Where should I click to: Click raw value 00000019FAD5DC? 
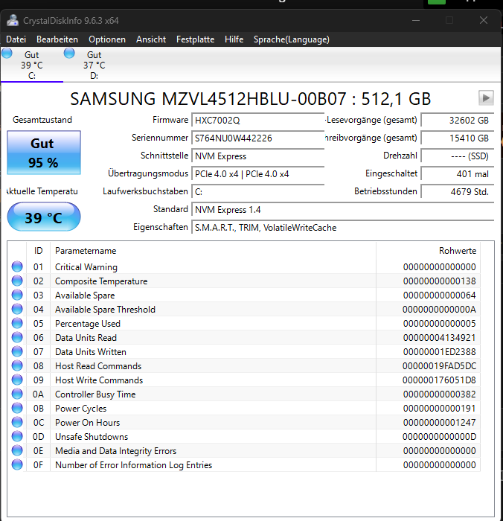439,366
